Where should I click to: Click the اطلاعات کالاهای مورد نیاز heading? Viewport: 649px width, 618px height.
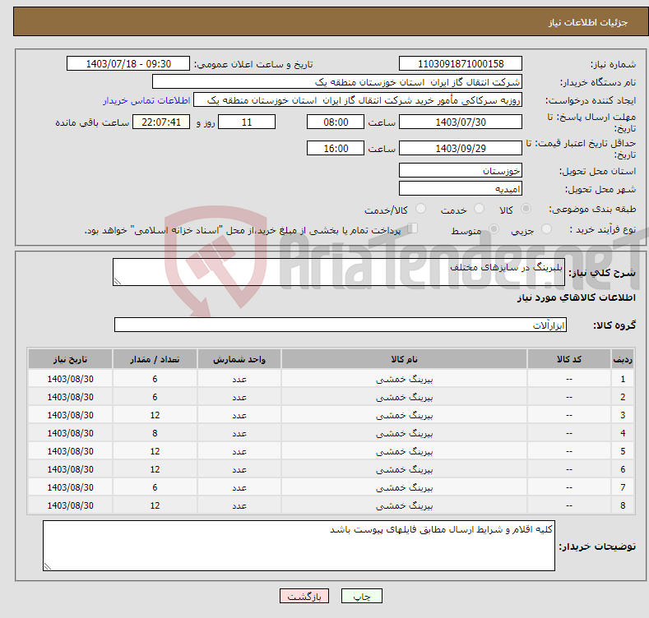coord(576,297)
